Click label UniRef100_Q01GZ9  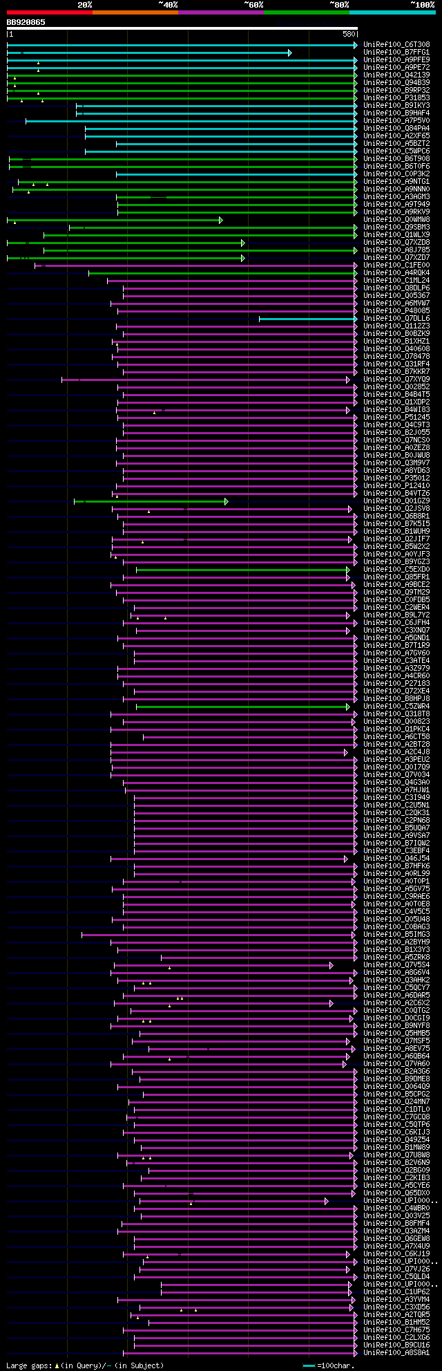[396, 501]
